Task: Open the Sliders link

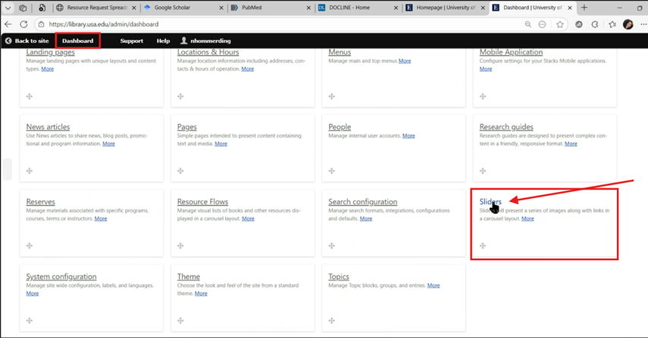Action: tap(490, 202)
